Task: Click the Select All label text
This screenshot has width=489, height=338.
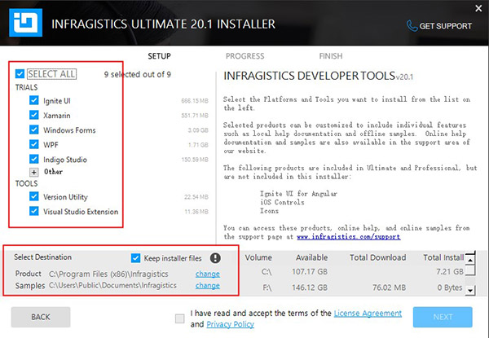Action: click(52, 74)
